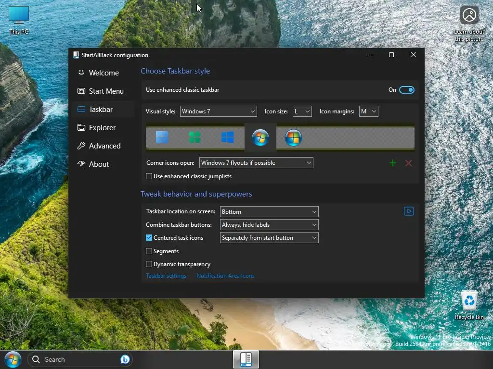Open the taskbar demo video icon
This screenshot has height=369, width=493.
pos(409,211)
